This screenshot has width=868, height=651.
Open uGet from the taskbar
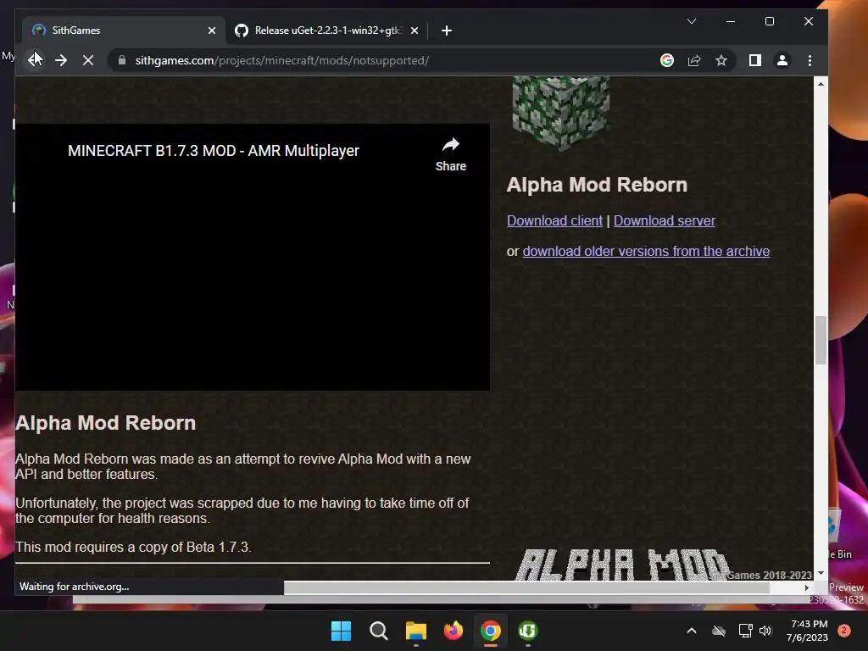(527, 631)
